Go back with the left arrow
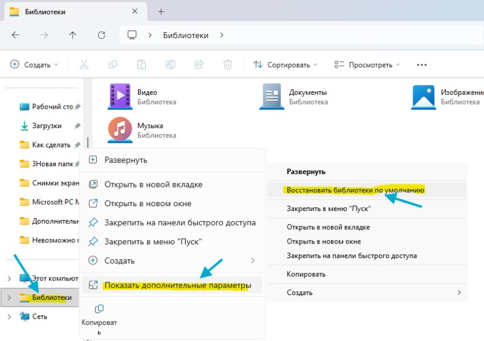The width and height of the screenshot is (484, 341). click(16, 35)
